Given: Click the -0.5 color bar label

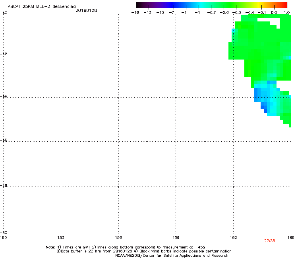Looking at the screenshot, I should tap(236, 13).
